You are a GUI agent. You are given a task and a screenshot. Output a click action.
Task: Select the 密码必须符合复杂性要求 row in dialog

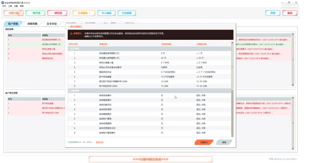[x=149, y=67]
